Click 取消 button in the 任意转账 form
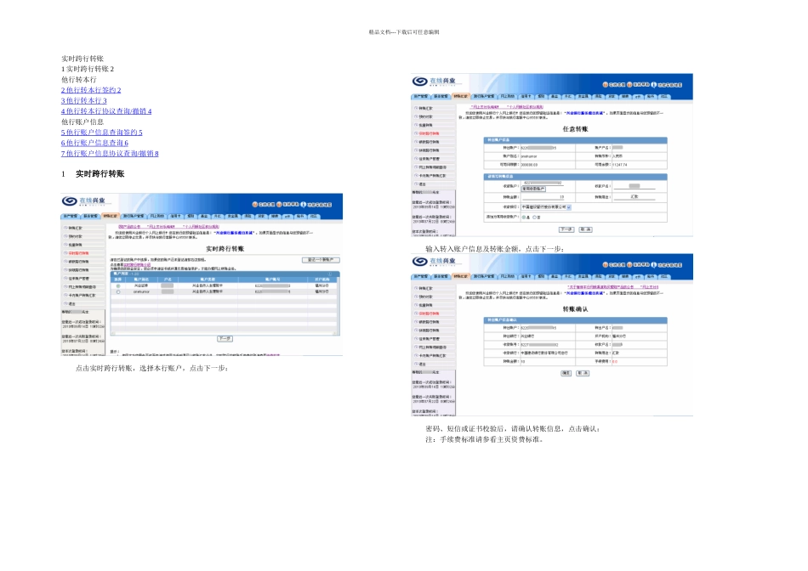Viewport: 808px width, 571px height. 585,229
